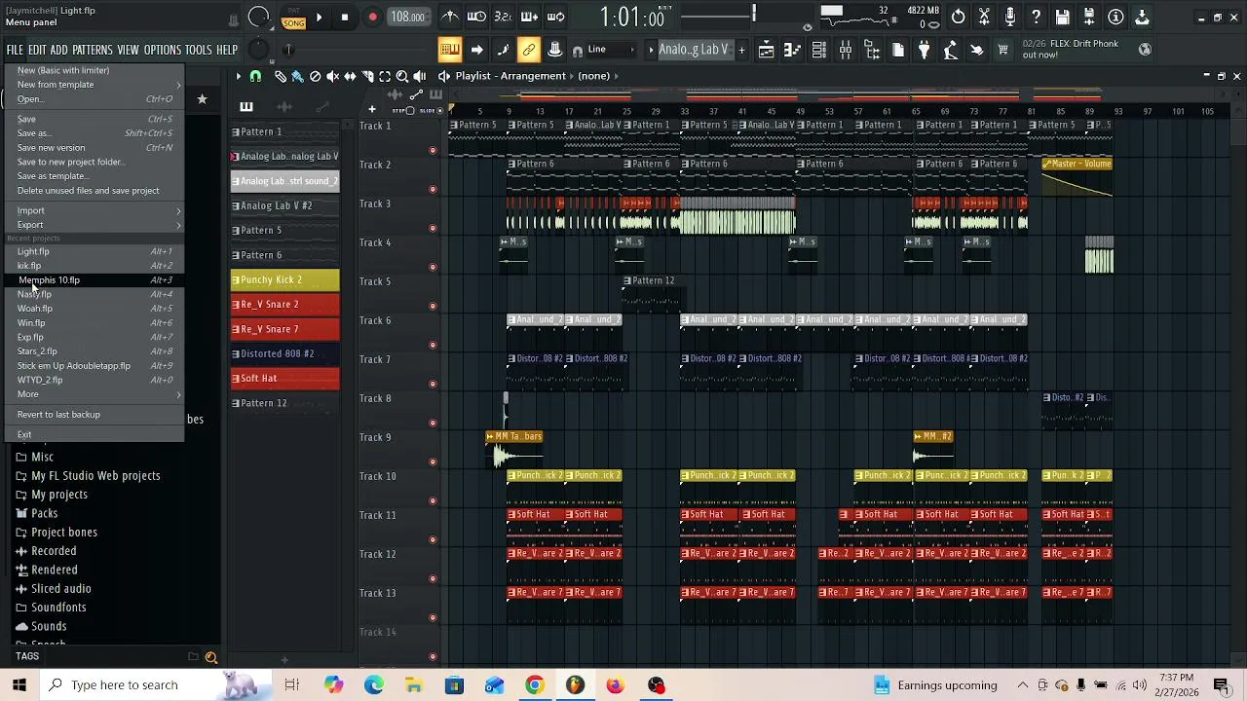
Task: Open the PATTERNS menu
Action: (93, 50)
